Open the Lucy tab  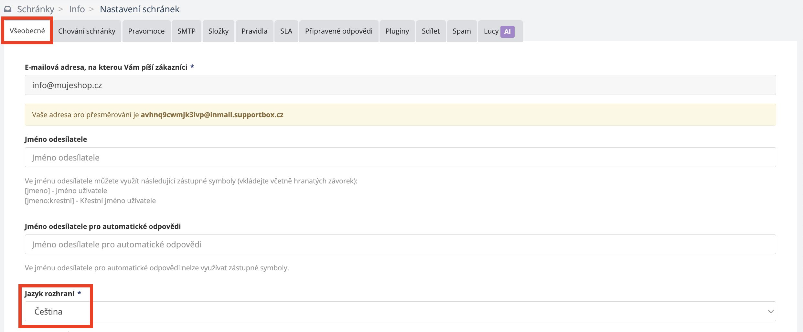point(491,31)
